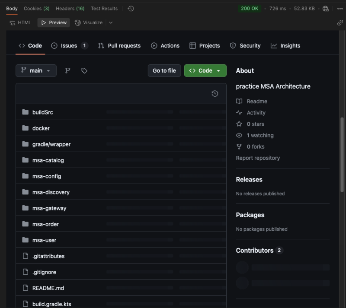Image resolution: width=346 pixels, height=308 pixels.
Task: Click the branches icon next to main
Action: pos(67,70)
